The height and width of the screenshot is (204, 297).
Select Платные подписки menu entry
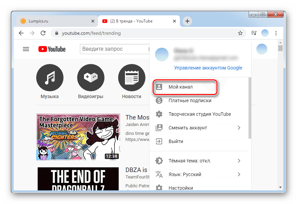[x=199, y=100]
